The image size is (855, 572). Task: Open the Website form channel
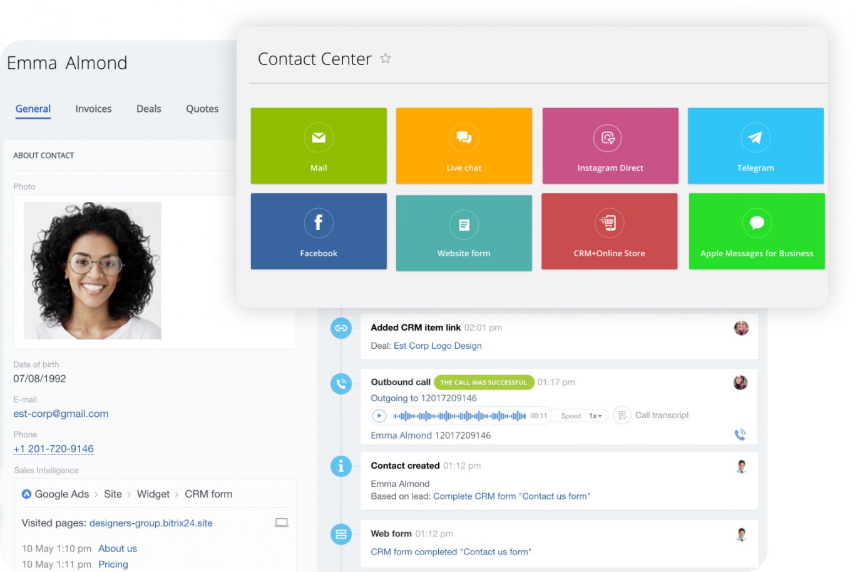tap(464, 231)
